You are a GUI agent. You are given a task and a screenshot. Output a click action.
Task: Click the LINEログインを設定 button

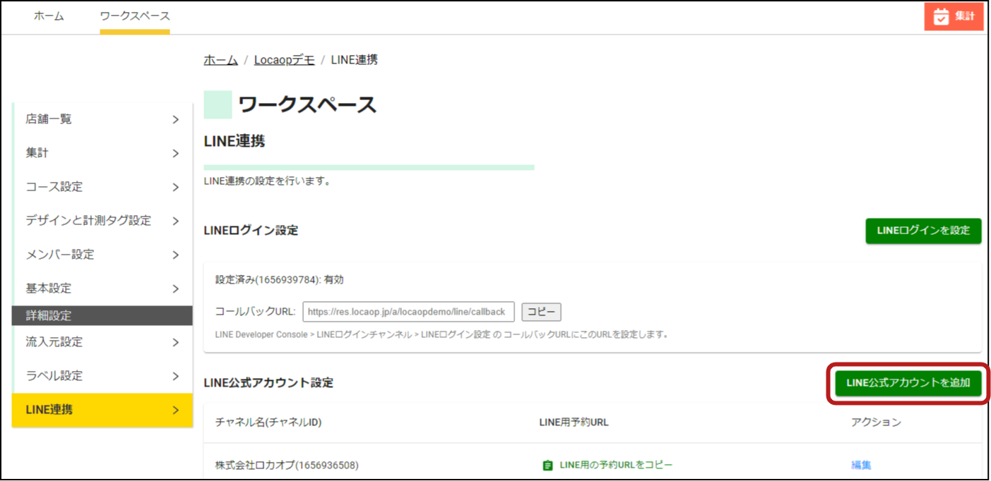(x=923, y=231)
